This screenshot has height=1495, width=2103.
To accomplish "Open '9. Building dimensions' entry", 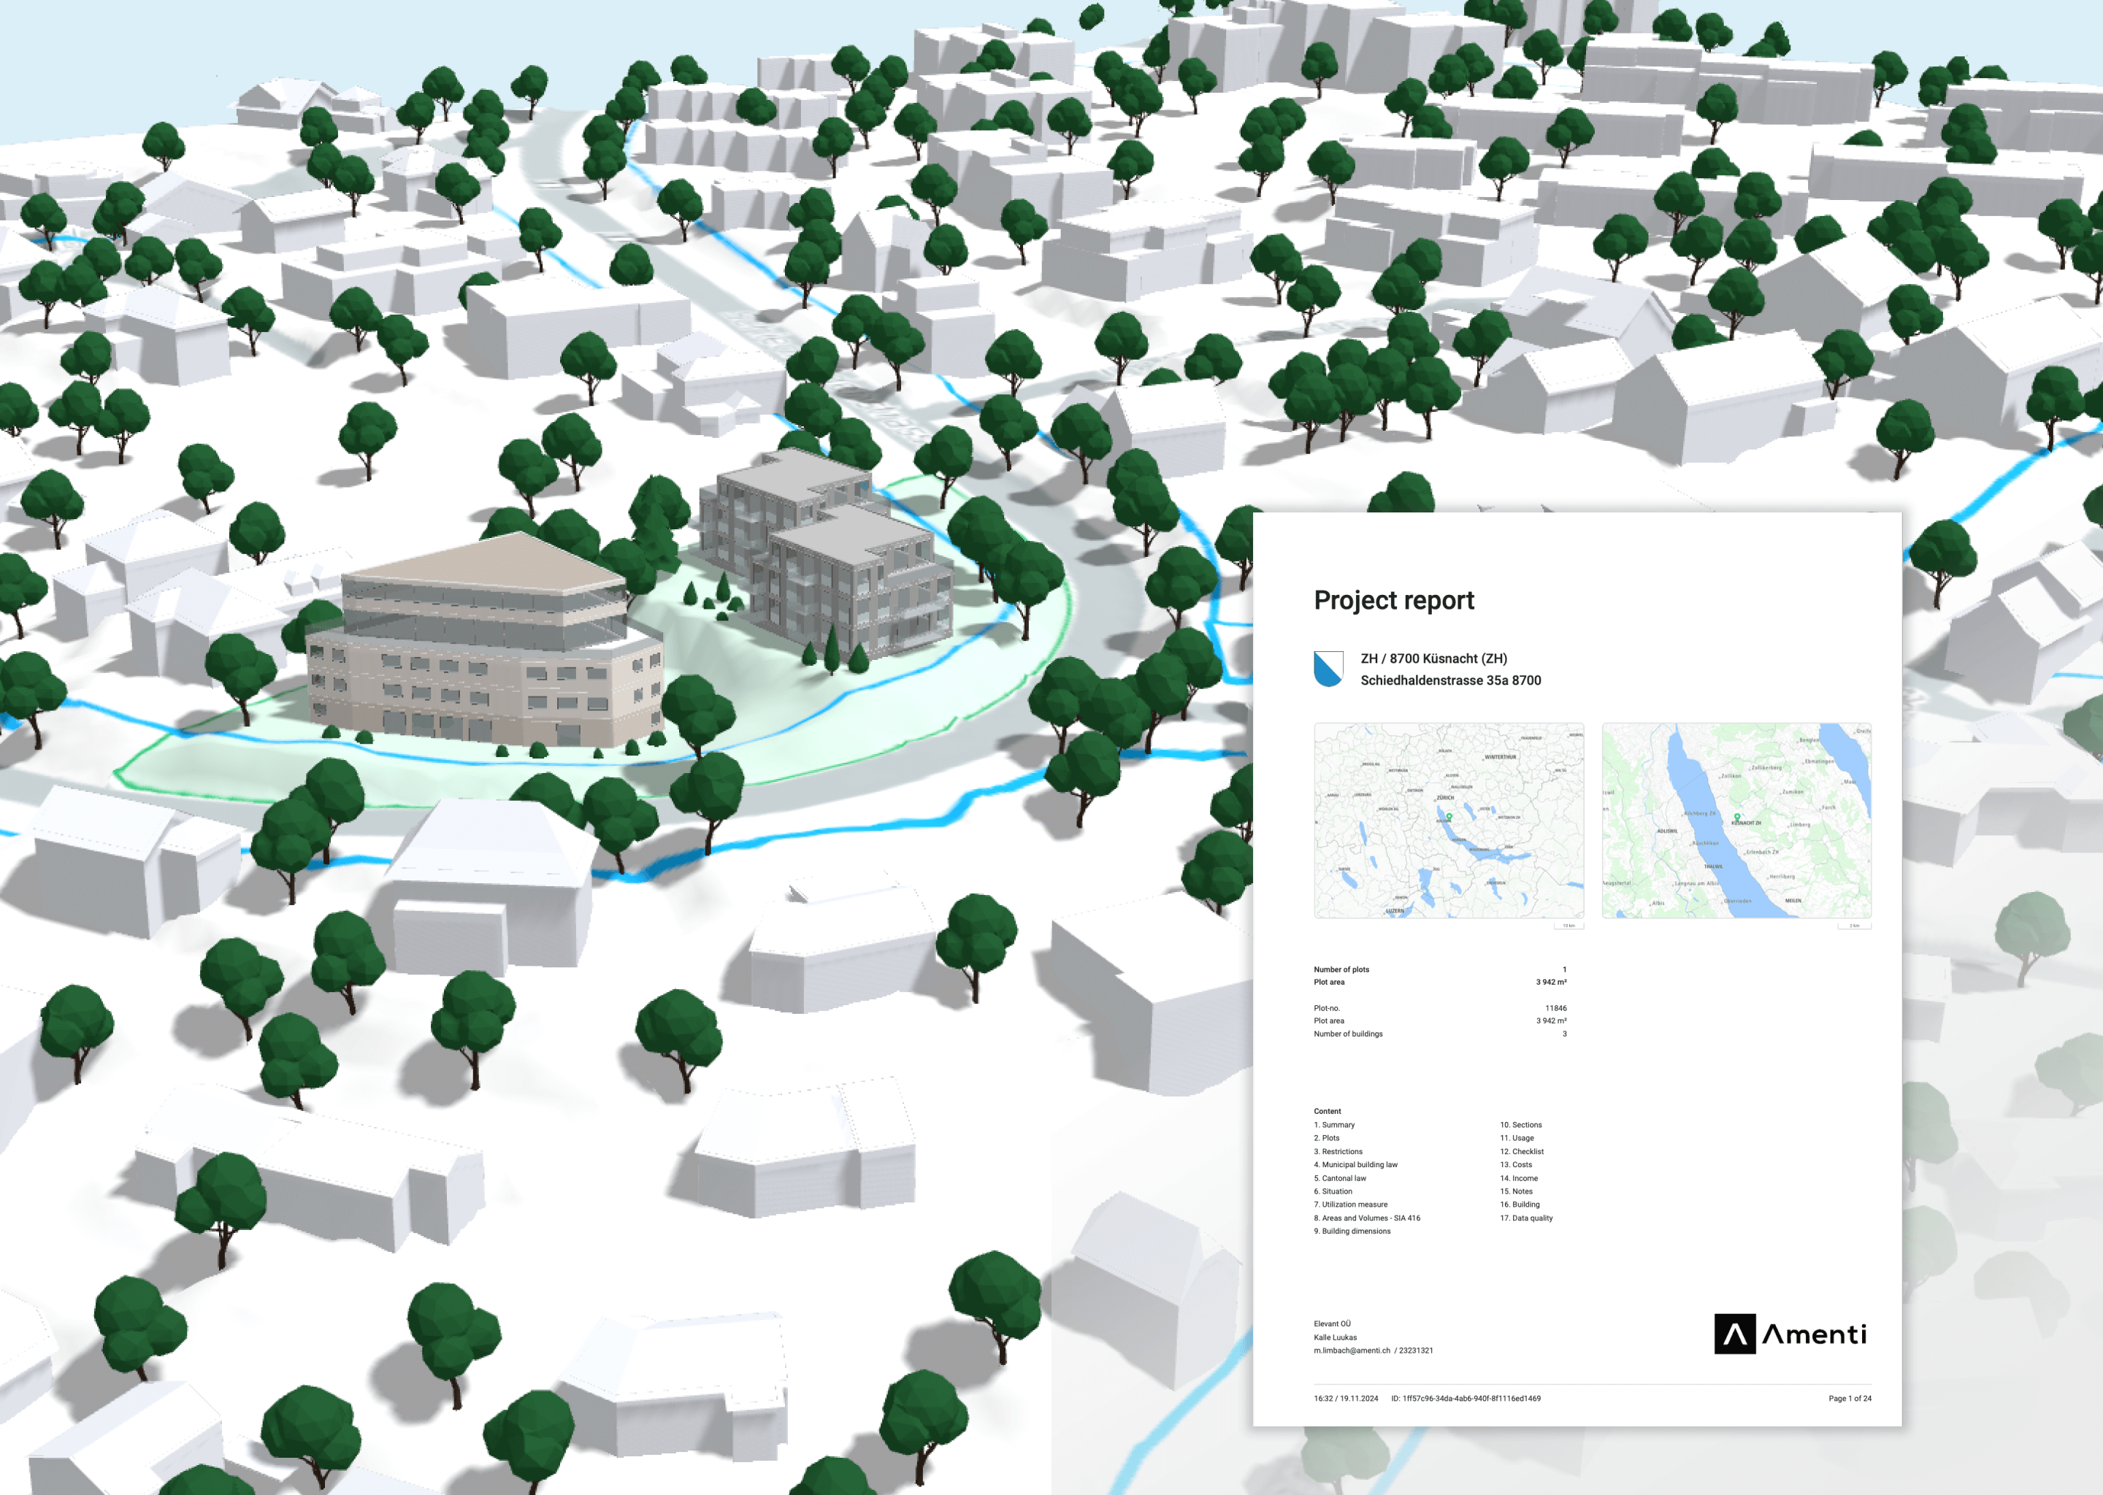I will (x=1352, y=1231).
